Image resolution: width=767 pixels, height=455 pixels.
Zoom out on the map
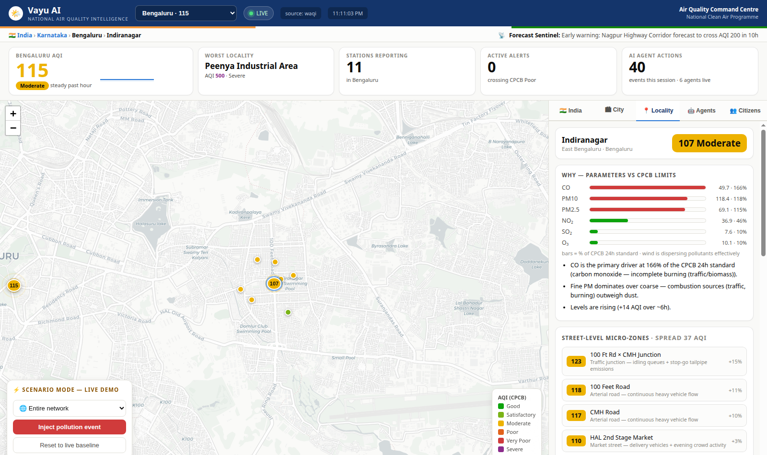click(x=13, y=128)
